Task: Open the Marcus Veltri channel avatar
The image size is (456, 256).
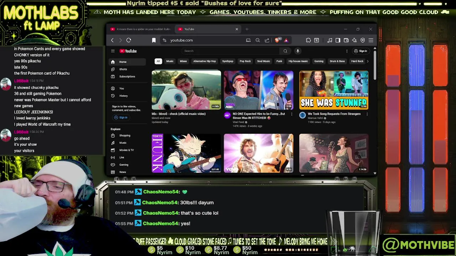Action: [x=302, y=115]
